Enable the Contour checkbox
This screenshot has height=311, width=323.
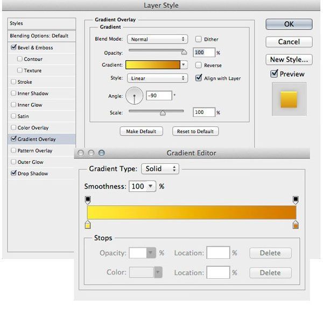[20, 59]
